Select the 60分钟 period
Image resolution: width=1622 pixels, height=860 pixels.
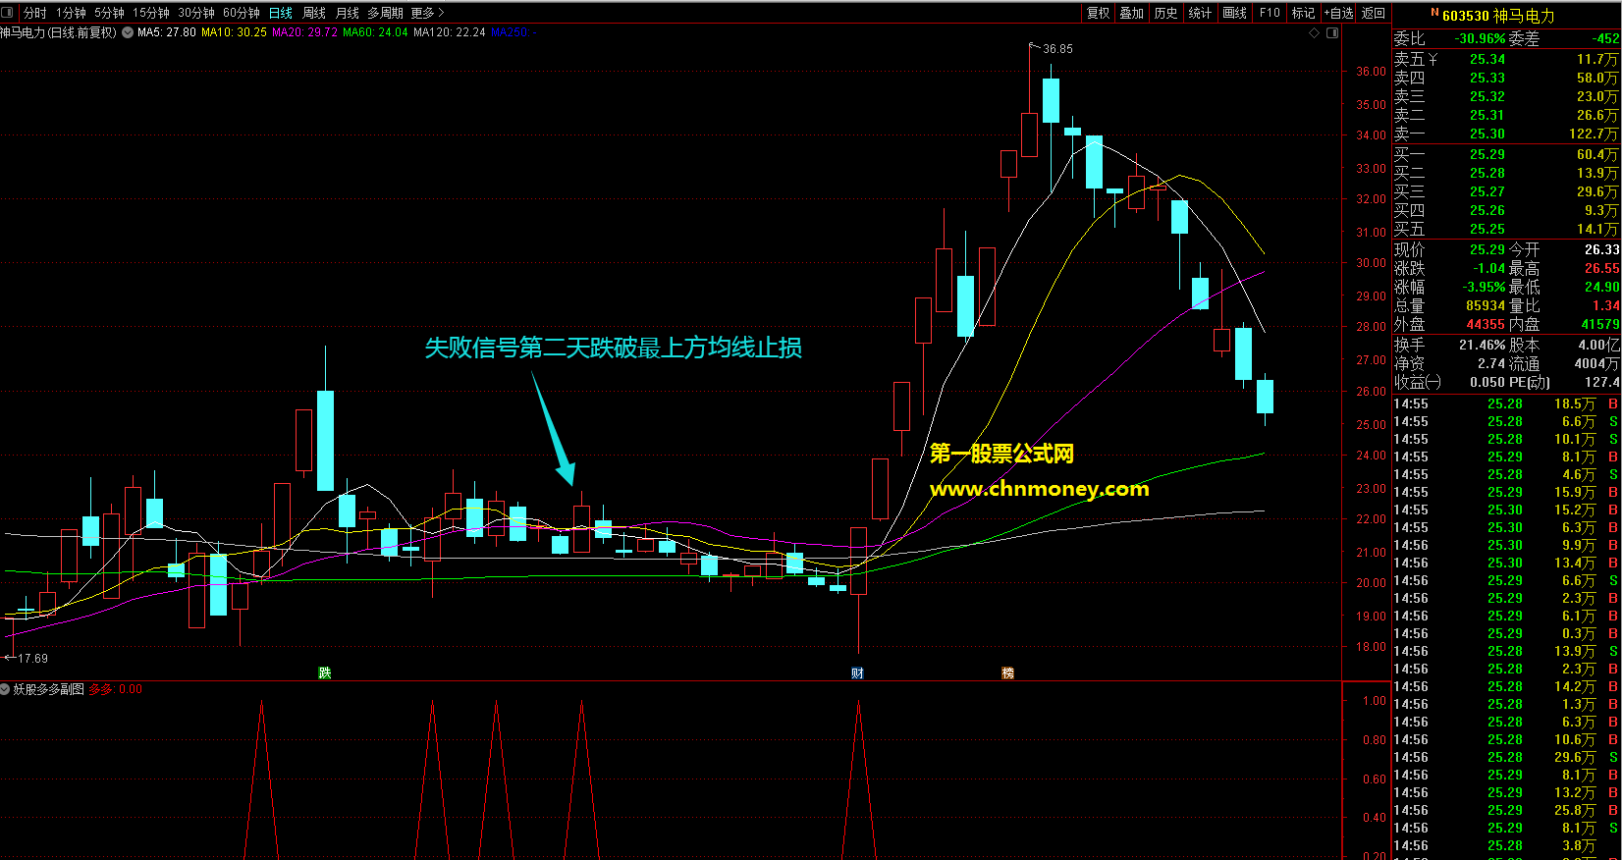point(242,13)
